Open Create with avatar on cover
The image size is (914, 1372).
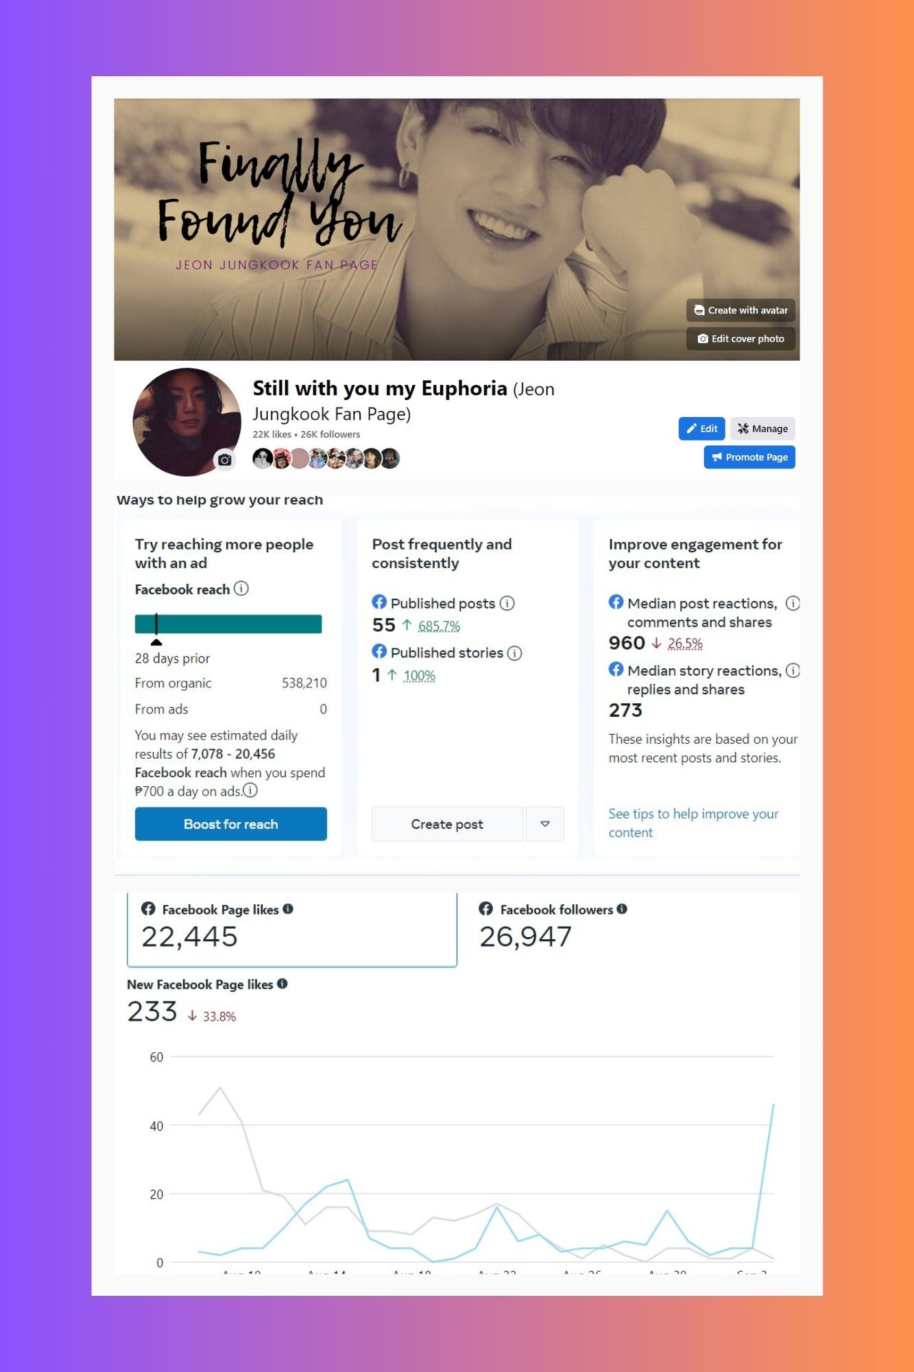(x=741, y=310)
